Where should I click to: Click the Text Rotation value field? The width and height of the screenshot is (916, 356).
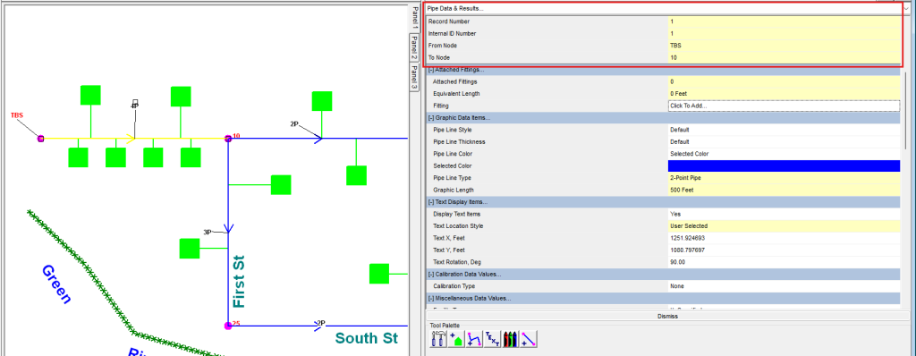point(784,262)
